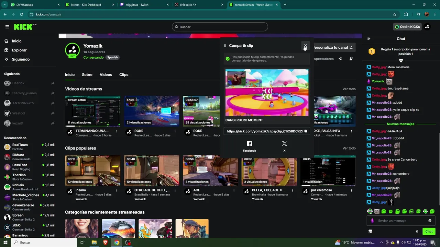
Task: Click the Enviar un mensaje input
Action: tap(401, 221)
